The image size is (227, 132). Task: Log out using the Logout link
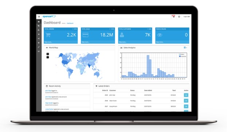tap(187, 16)
